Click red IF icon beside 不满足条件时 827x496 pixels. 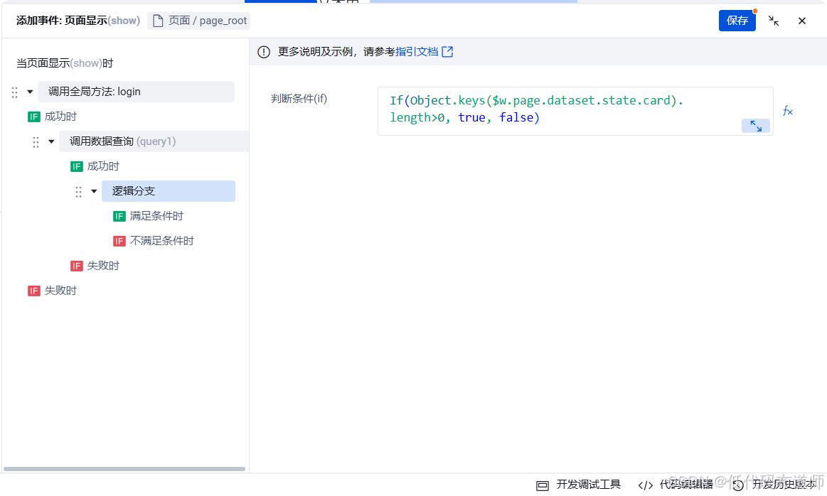pos(119,241)
